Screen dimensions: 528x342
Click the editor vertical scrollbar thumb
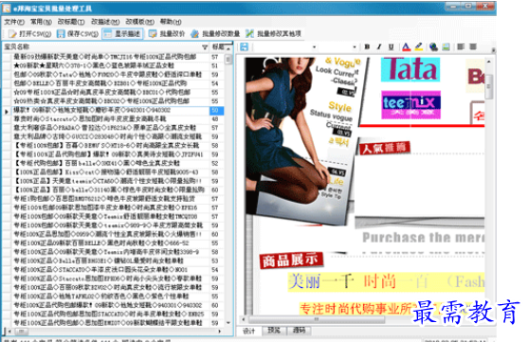[488, 86]
